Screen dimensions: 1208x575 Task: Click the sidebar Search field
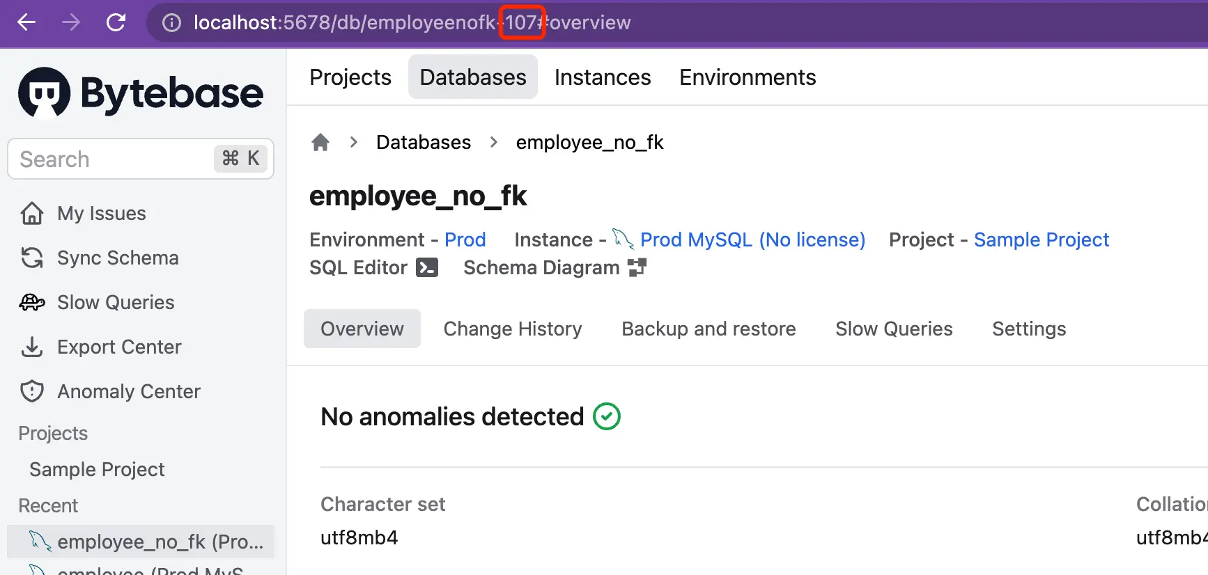pyautogui.click(x=141, y=159)
